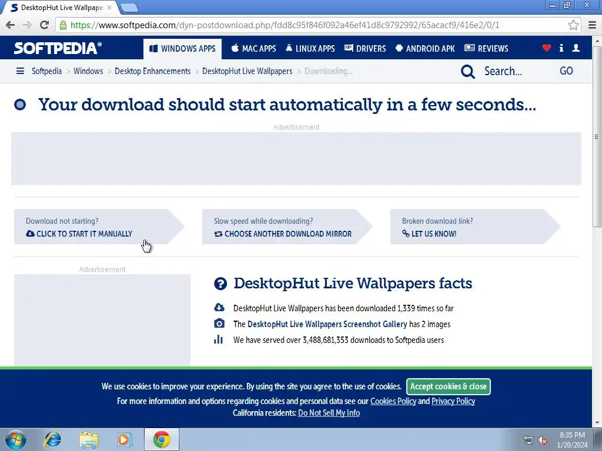602x451 pixels.
Task: Click the Chrome forward arrow button
Action: point(27,25)
